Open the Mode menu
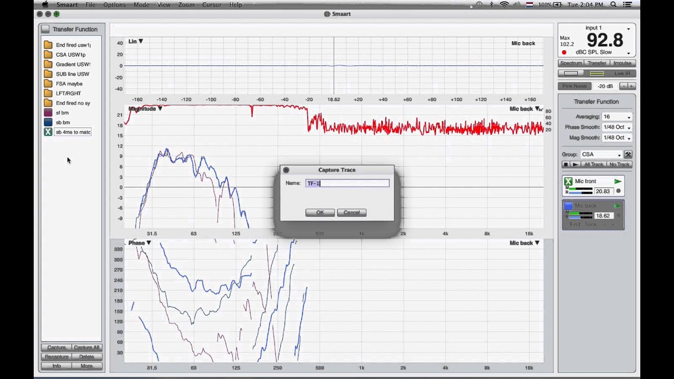 [141, 4]
